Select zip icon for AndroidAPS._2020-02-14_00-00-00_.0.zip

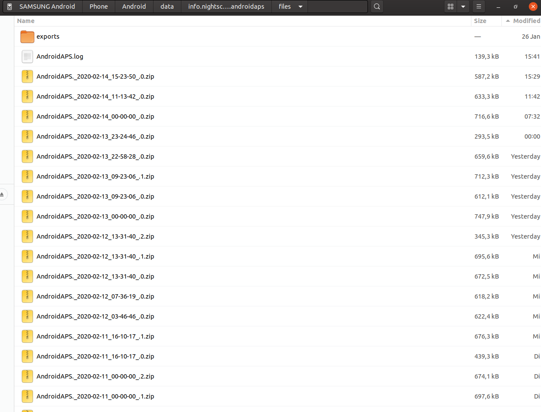(27, 116)
